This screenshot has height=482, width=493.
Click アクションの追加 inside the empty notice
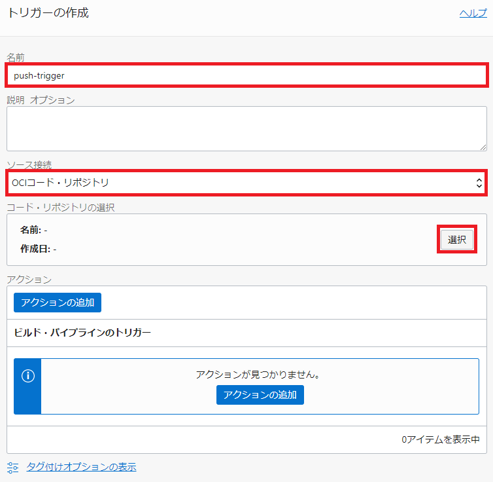click(x=260, y=395)
